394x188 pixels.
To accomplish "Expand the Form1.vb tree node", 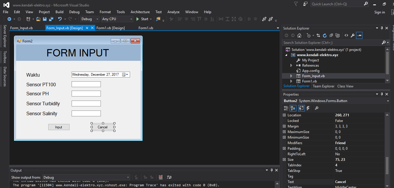I will pos(291,81).
